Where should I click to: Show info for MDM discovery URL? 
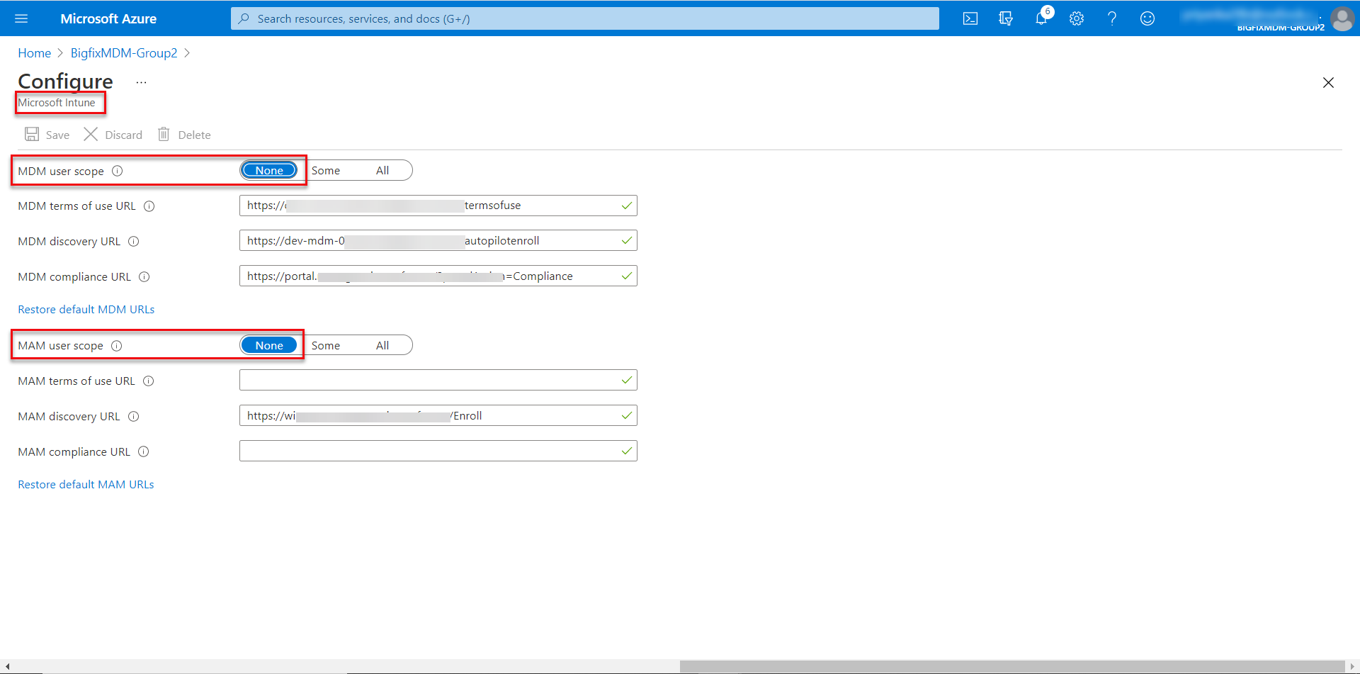click(x=133, y=242)
